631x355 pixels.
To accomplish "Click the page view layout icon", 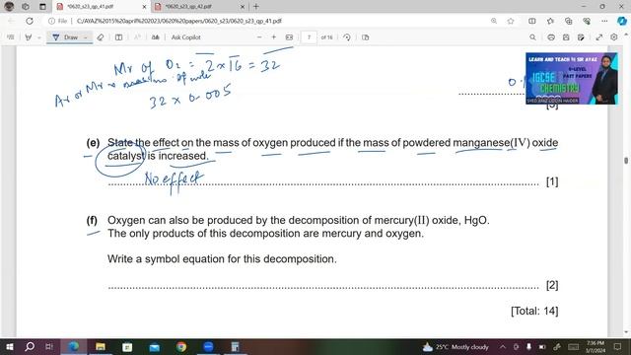I will tap(118, 37).
